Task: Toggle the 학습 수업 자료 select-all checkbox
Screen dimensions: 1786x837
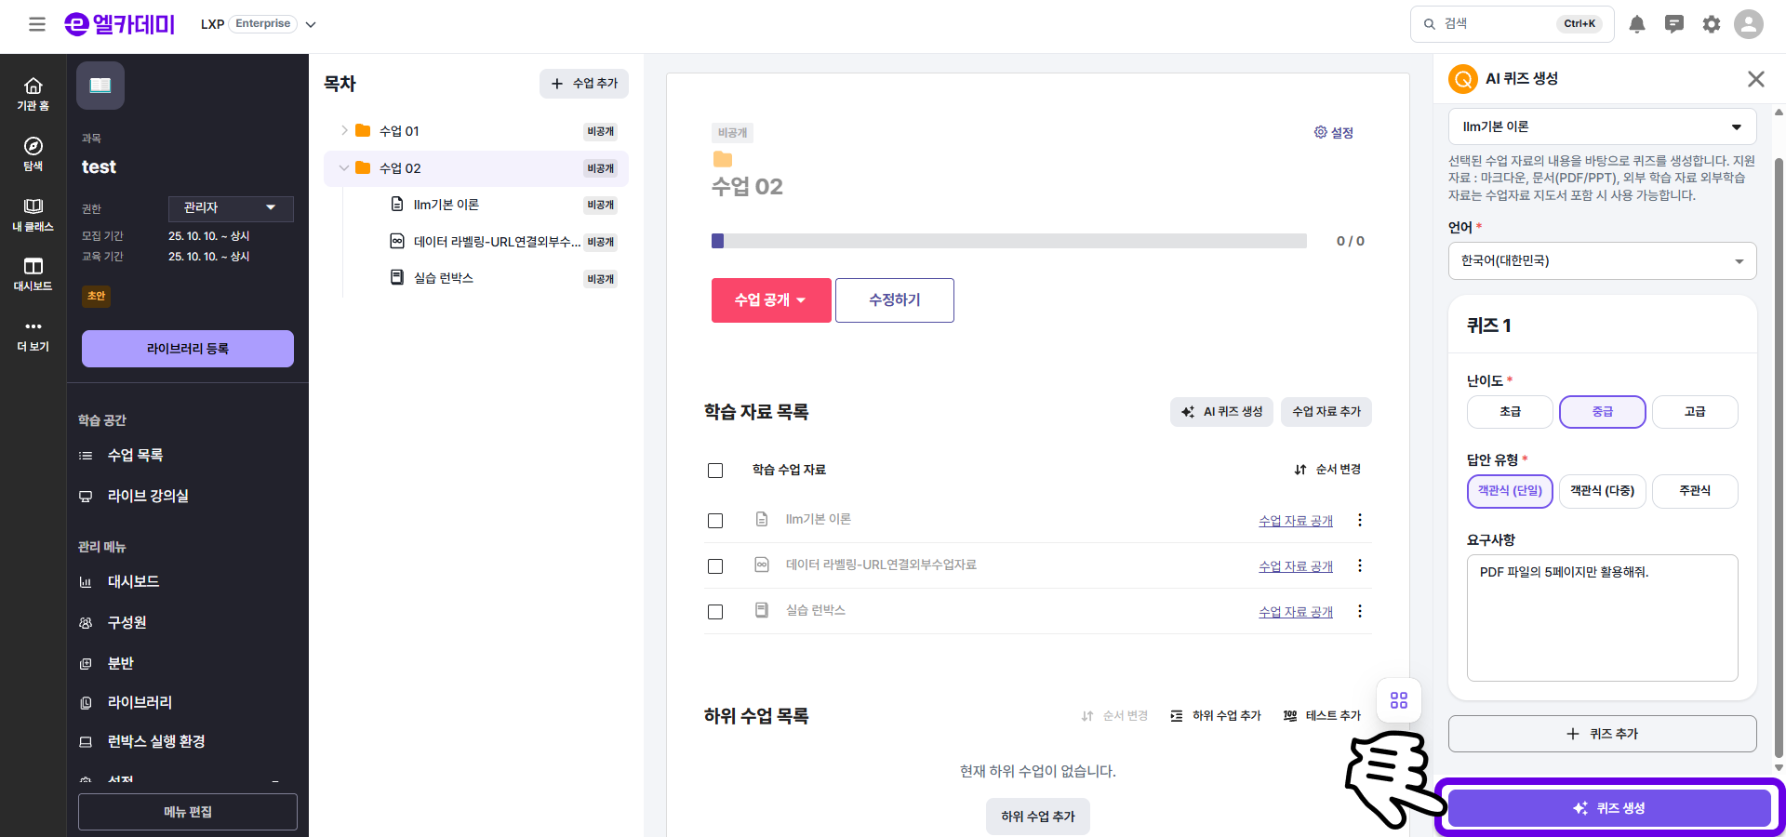Action: coord(715,471)
